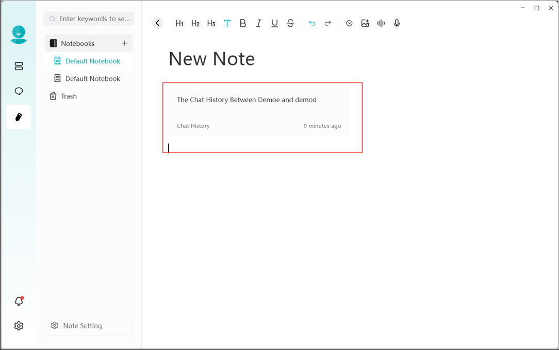Undo the last edit
The width and height of the screenshot is (559, 350).
(x=312, y=24)
